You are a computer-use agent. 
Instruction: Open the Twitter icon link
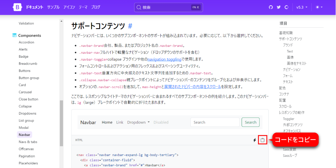pos(279,7)
